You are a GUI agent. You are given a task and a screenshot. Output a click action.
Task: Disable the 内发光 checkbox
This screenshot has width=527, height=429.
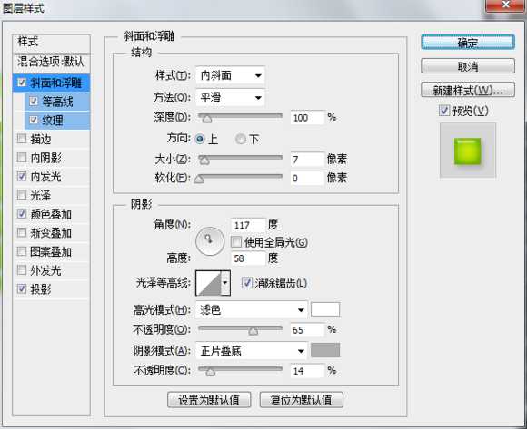22,176
